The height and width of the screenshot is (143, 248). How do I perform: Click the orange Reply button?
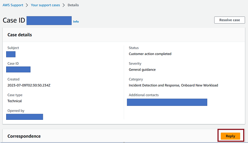pos(230,136)
